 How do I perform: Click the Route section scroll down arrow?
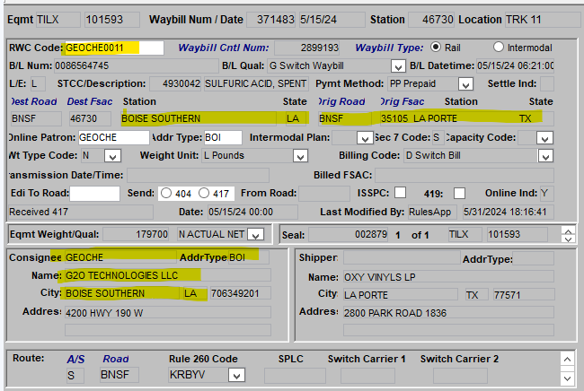[567, 378]
